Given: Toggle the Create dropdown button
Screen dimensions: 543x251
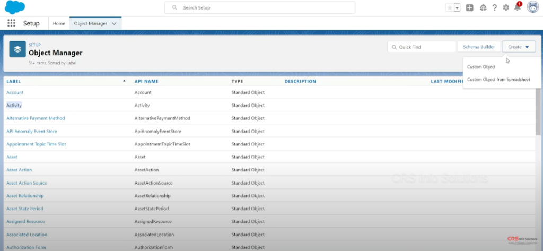Looking at the screenshot, I should coord(519,47).
